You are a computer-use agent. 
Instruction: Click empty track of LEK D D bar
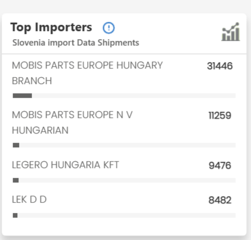click(126, 215)
